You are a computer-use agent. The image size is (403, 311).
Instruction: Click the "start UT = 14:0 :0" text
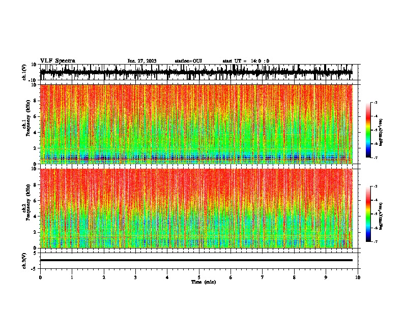pyautogui.click(x=246, y=61)
